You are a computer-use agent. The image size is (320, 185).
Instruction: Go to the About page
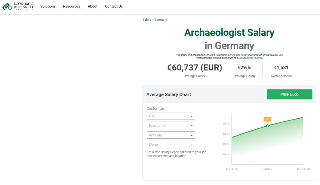(92, 6)
